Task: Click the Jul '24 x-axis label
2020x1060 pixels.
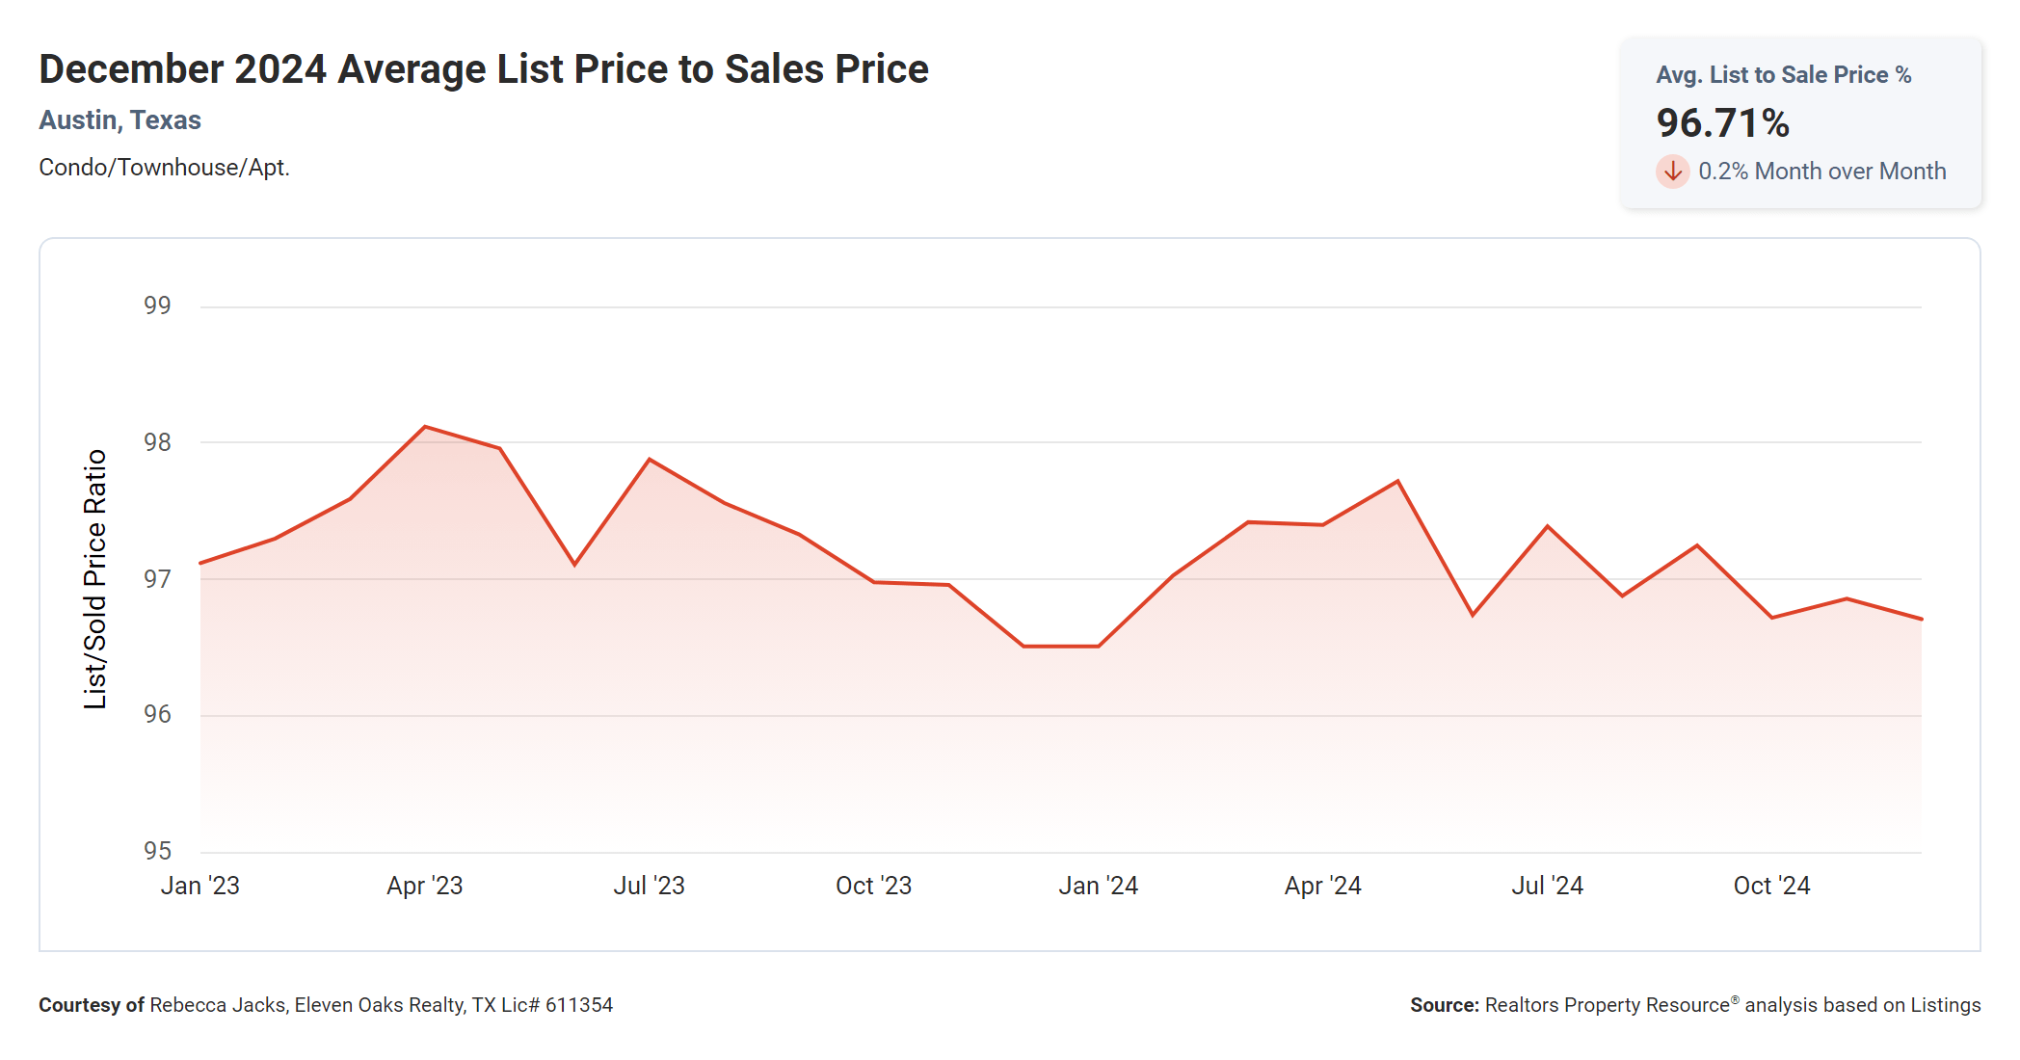Action: (1547, 886)
